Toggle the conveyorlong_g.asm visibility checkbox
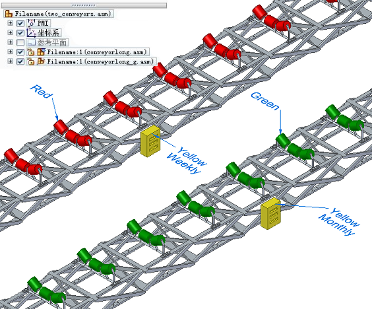This screenshot has height=309, width=372. (20, 61)
